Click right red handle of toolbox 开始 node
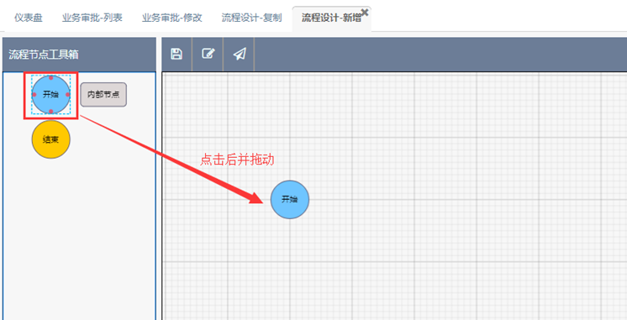The image size is (627, 320). 67,95
